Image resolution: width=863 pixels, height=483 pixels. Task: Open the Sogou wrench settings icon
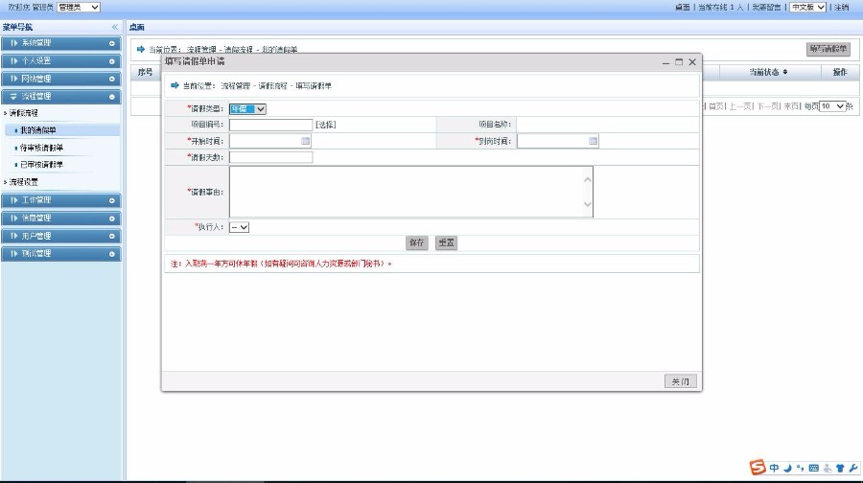point(853,469)
